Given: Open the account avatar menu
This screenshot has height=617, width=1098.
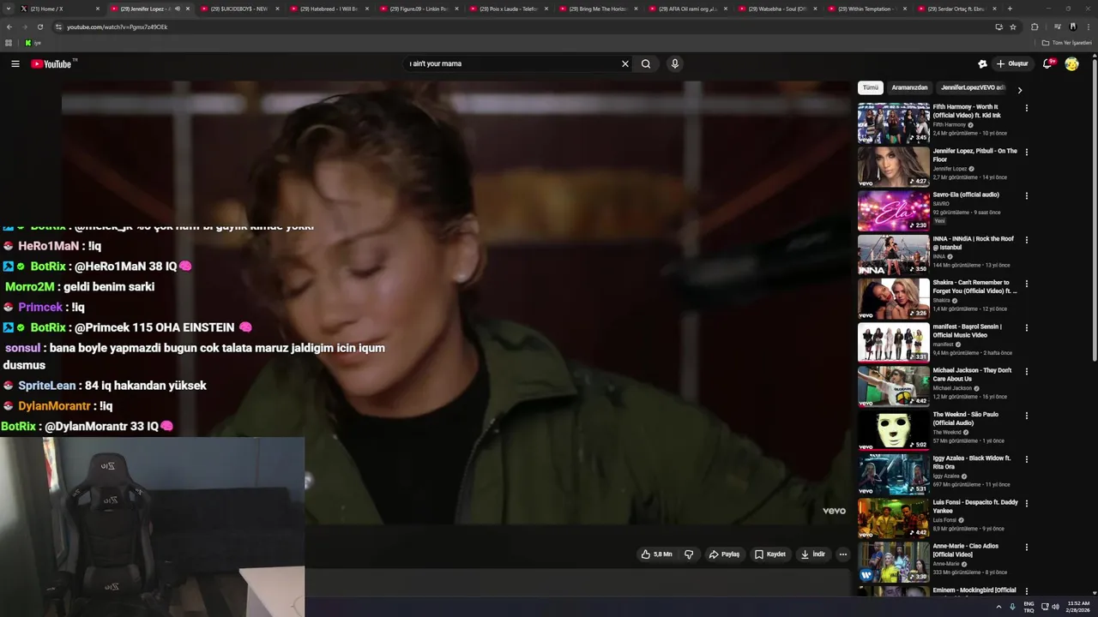Looking at the screenshot, I should pyautogui.click(x=1071, y=63).
